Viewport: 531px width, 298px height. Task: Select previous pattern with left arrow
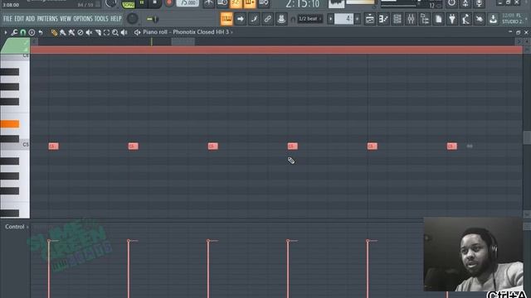[330, 19]
